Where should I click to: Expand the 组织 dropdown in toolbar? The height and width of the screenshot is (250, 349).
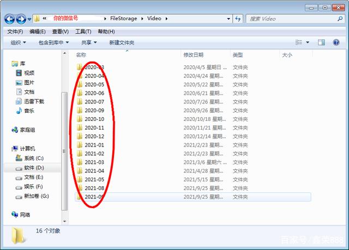pyautogui.click(x=18, y=42)
